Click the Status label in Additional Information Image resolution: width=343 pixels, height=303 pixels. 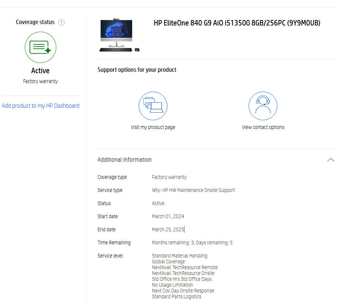[104, 203]
